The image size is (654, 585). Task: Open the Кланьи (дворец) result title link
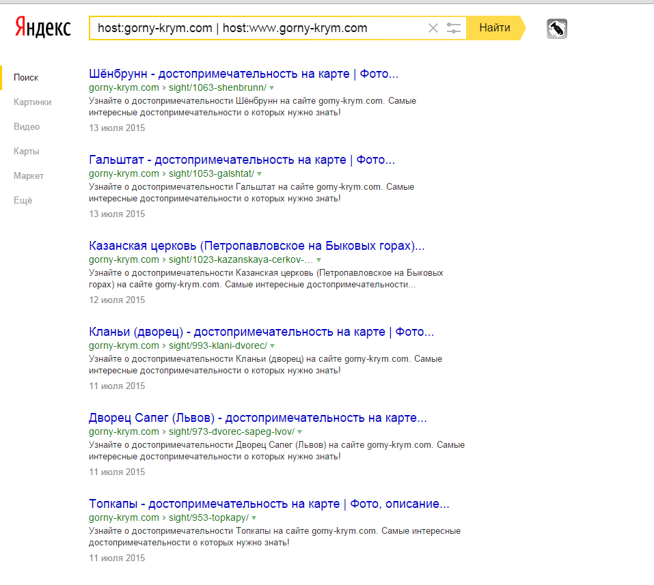click(262, 332)
